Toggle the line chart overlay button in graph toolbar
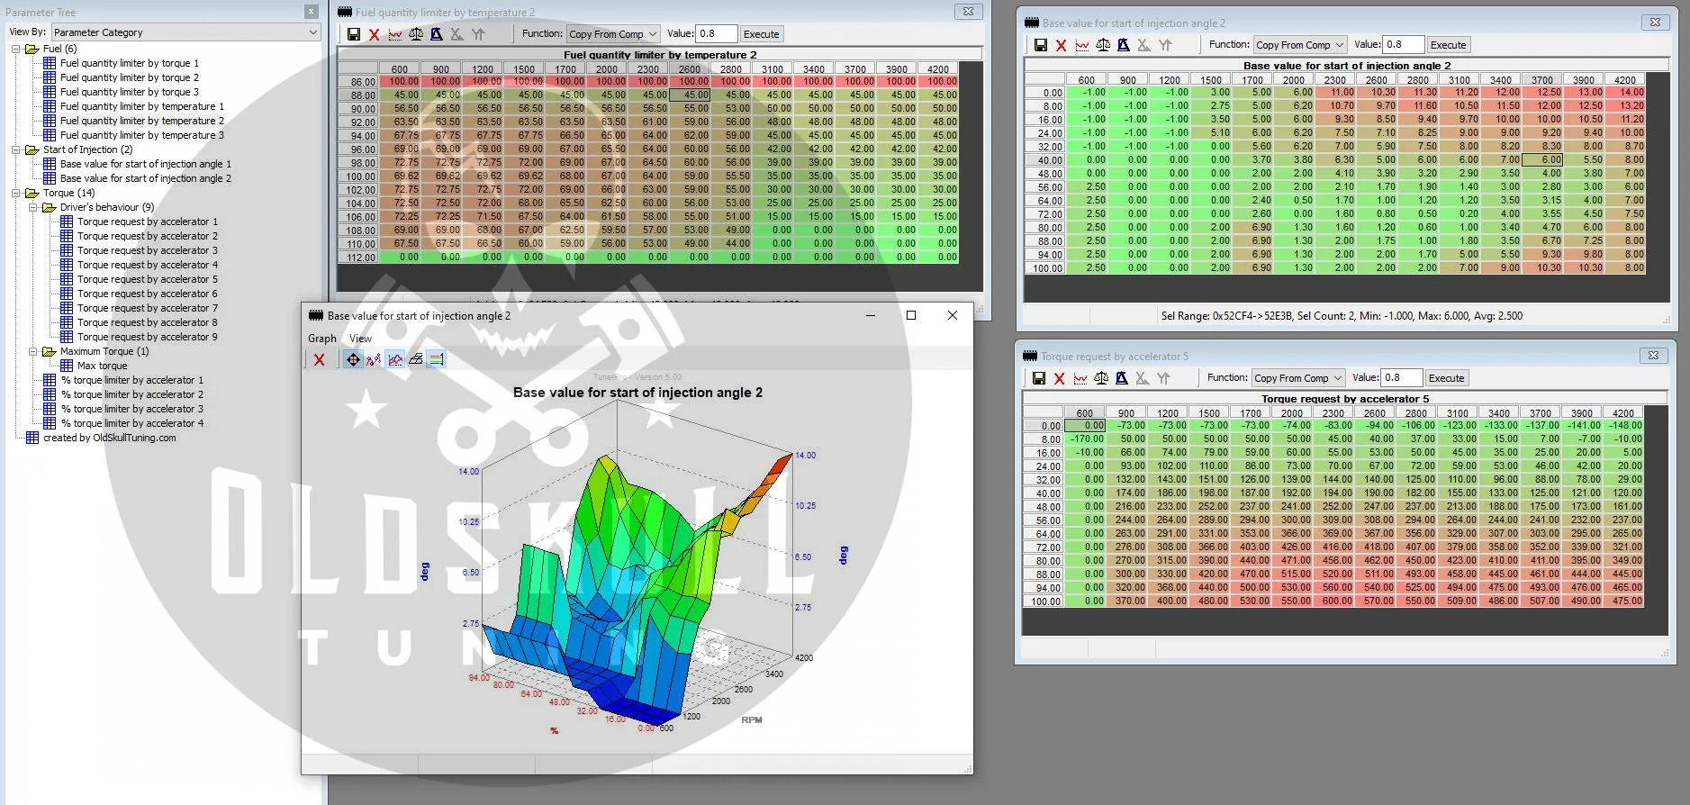 pos(394,359)
